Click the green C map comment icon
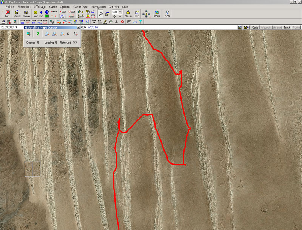The image size is (302, 230). [46, 16]
